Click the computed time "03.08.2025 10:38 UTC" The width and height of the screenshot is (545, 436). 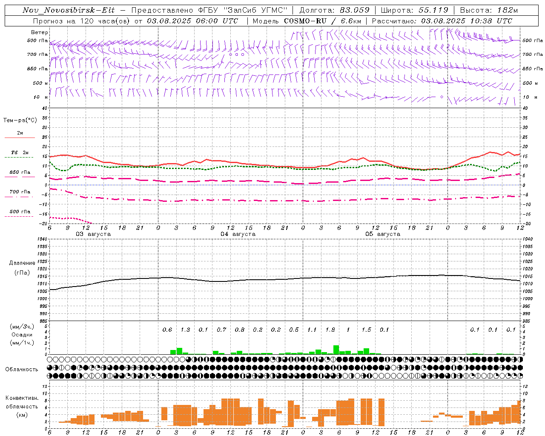point(466,21)
